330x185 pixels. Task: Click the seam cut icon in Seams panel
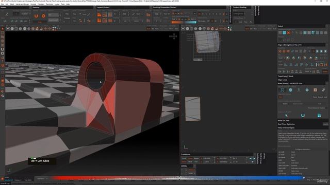[7, 14]
